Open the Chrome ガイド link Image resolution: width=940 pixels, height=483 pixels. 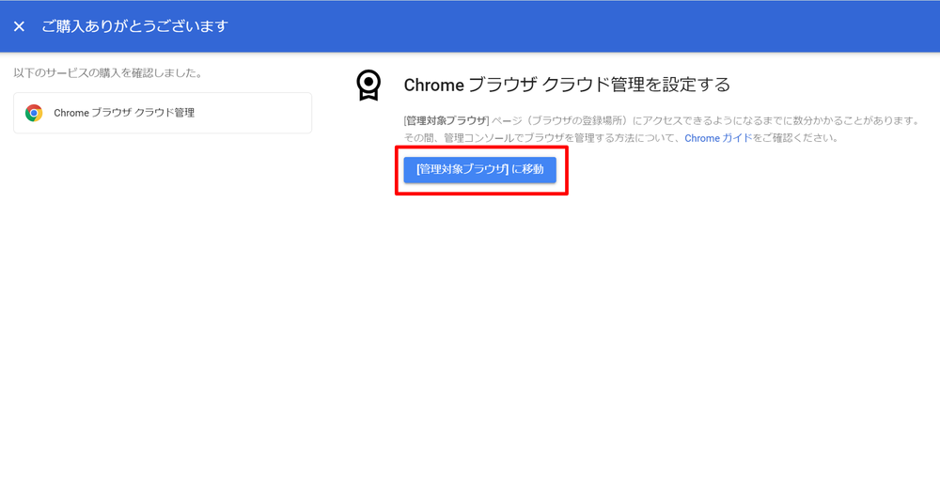(718, 138)
